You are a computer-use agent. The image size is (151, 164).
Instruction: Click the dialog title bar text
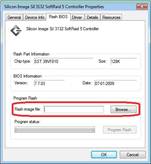pos(54,7)
